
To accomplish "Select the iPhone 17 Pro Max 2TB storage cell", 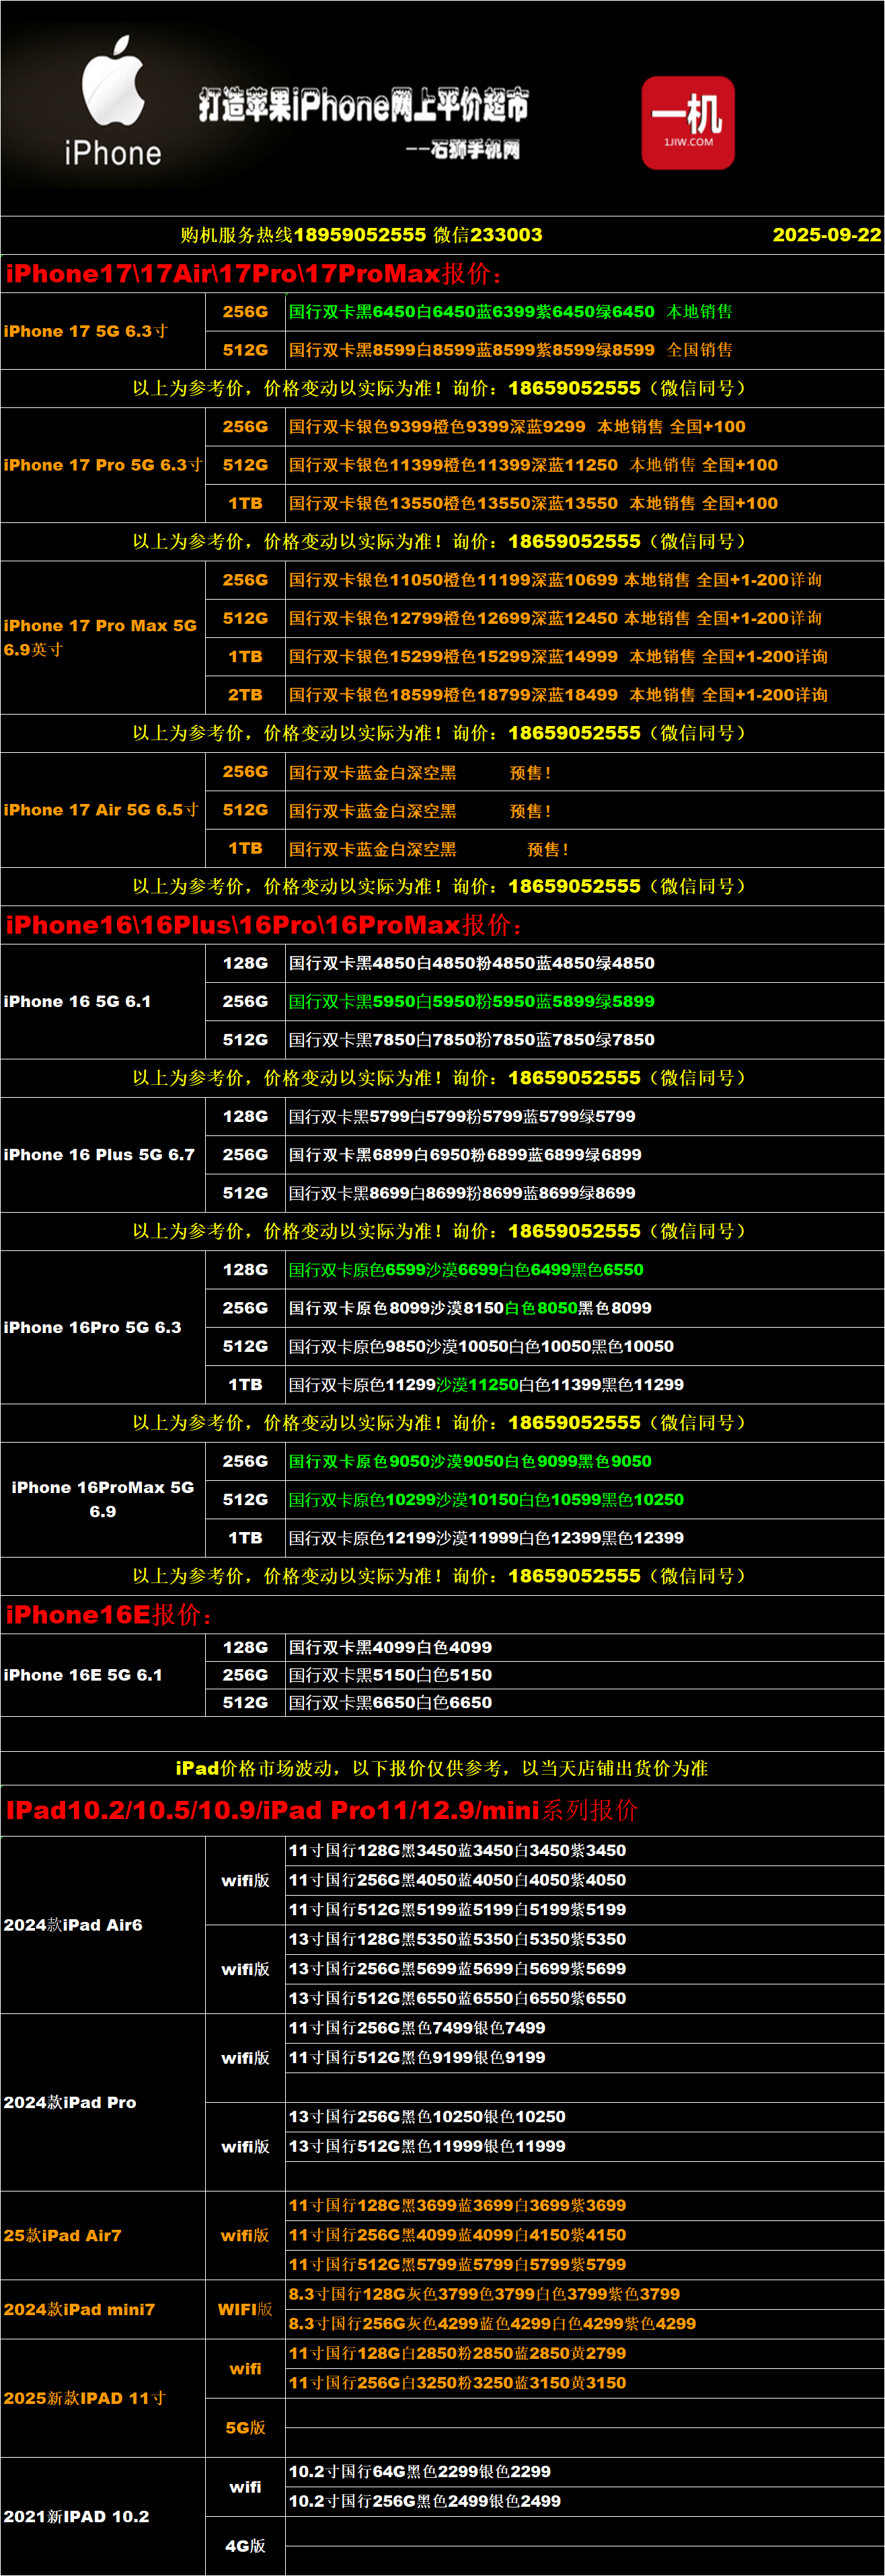I will tap(245, 695).
